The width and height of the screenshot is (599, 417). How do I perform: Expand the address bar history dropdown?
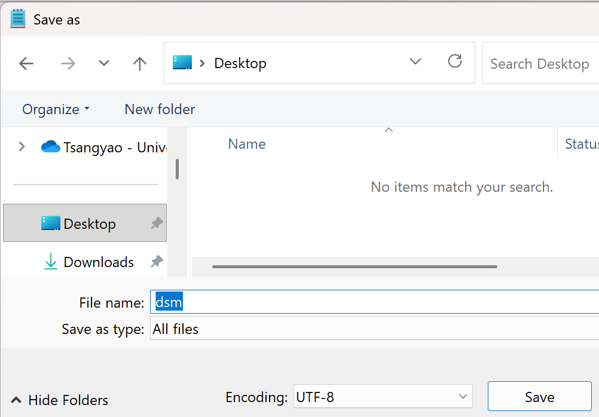(x=415, y=62)
